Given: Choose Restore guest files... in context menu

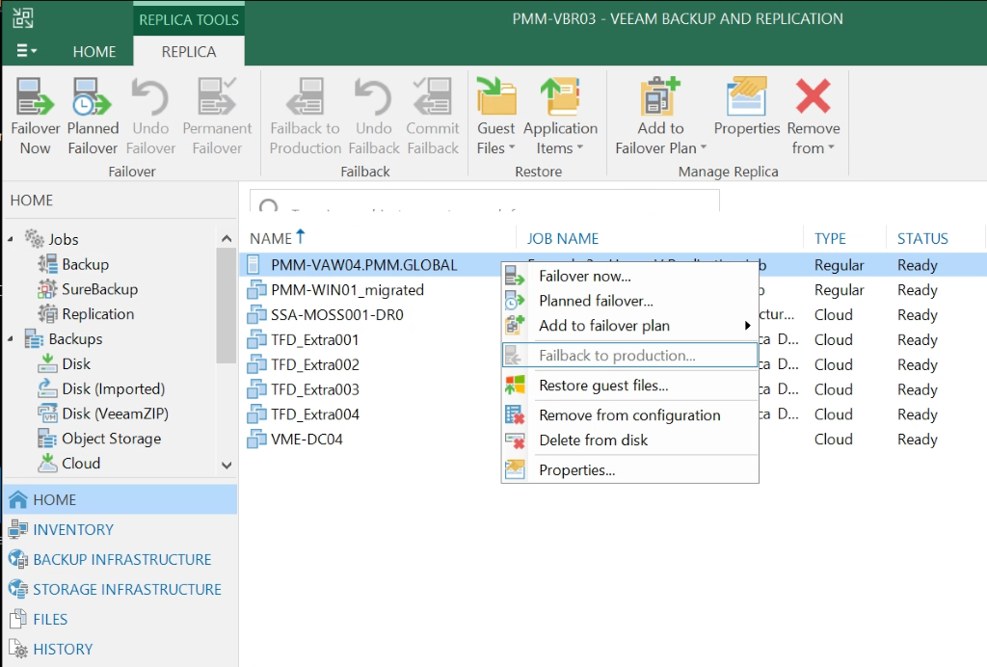Looking at the screenshot, I should click(x=629, y=386).
